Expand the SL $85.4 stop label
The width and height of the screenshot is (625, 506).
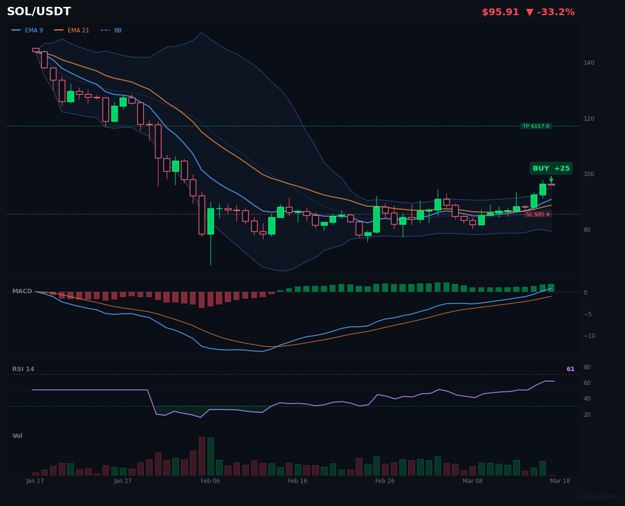(x=538, y=214)
